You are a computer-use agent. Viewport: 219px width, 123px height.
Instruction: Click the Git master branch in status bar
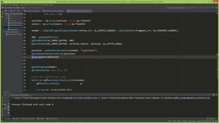(x=192, y=121)
